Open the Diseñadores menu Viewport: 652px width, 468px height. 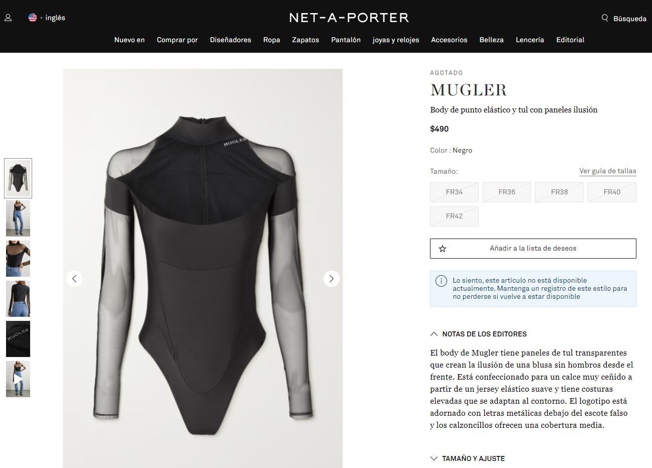tap(231, 40)
